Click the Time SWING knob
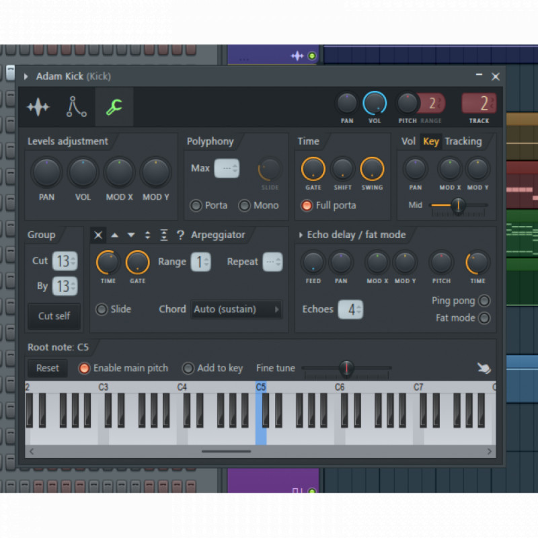 pos(372,169)
